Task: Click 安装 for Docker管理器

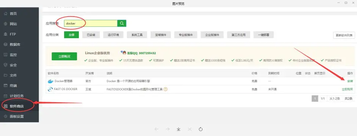Action: [x=350, y=81]
